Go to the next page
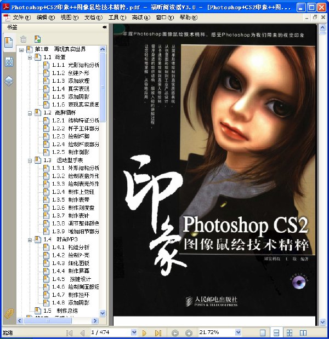 click(x=144, y=333)
